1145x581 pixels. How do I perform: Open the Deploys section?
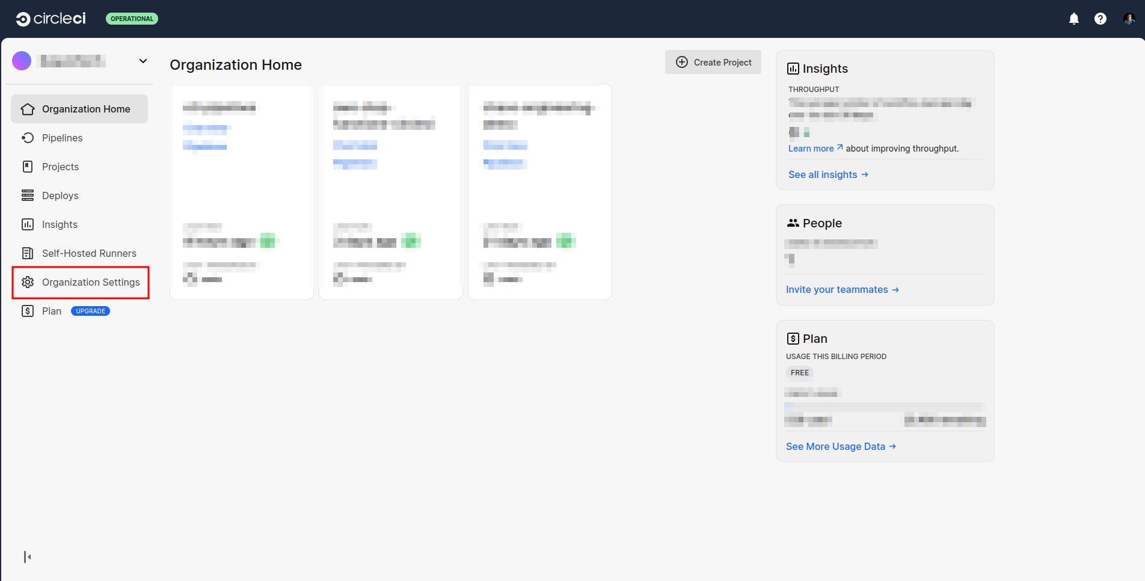coord(60,195)
